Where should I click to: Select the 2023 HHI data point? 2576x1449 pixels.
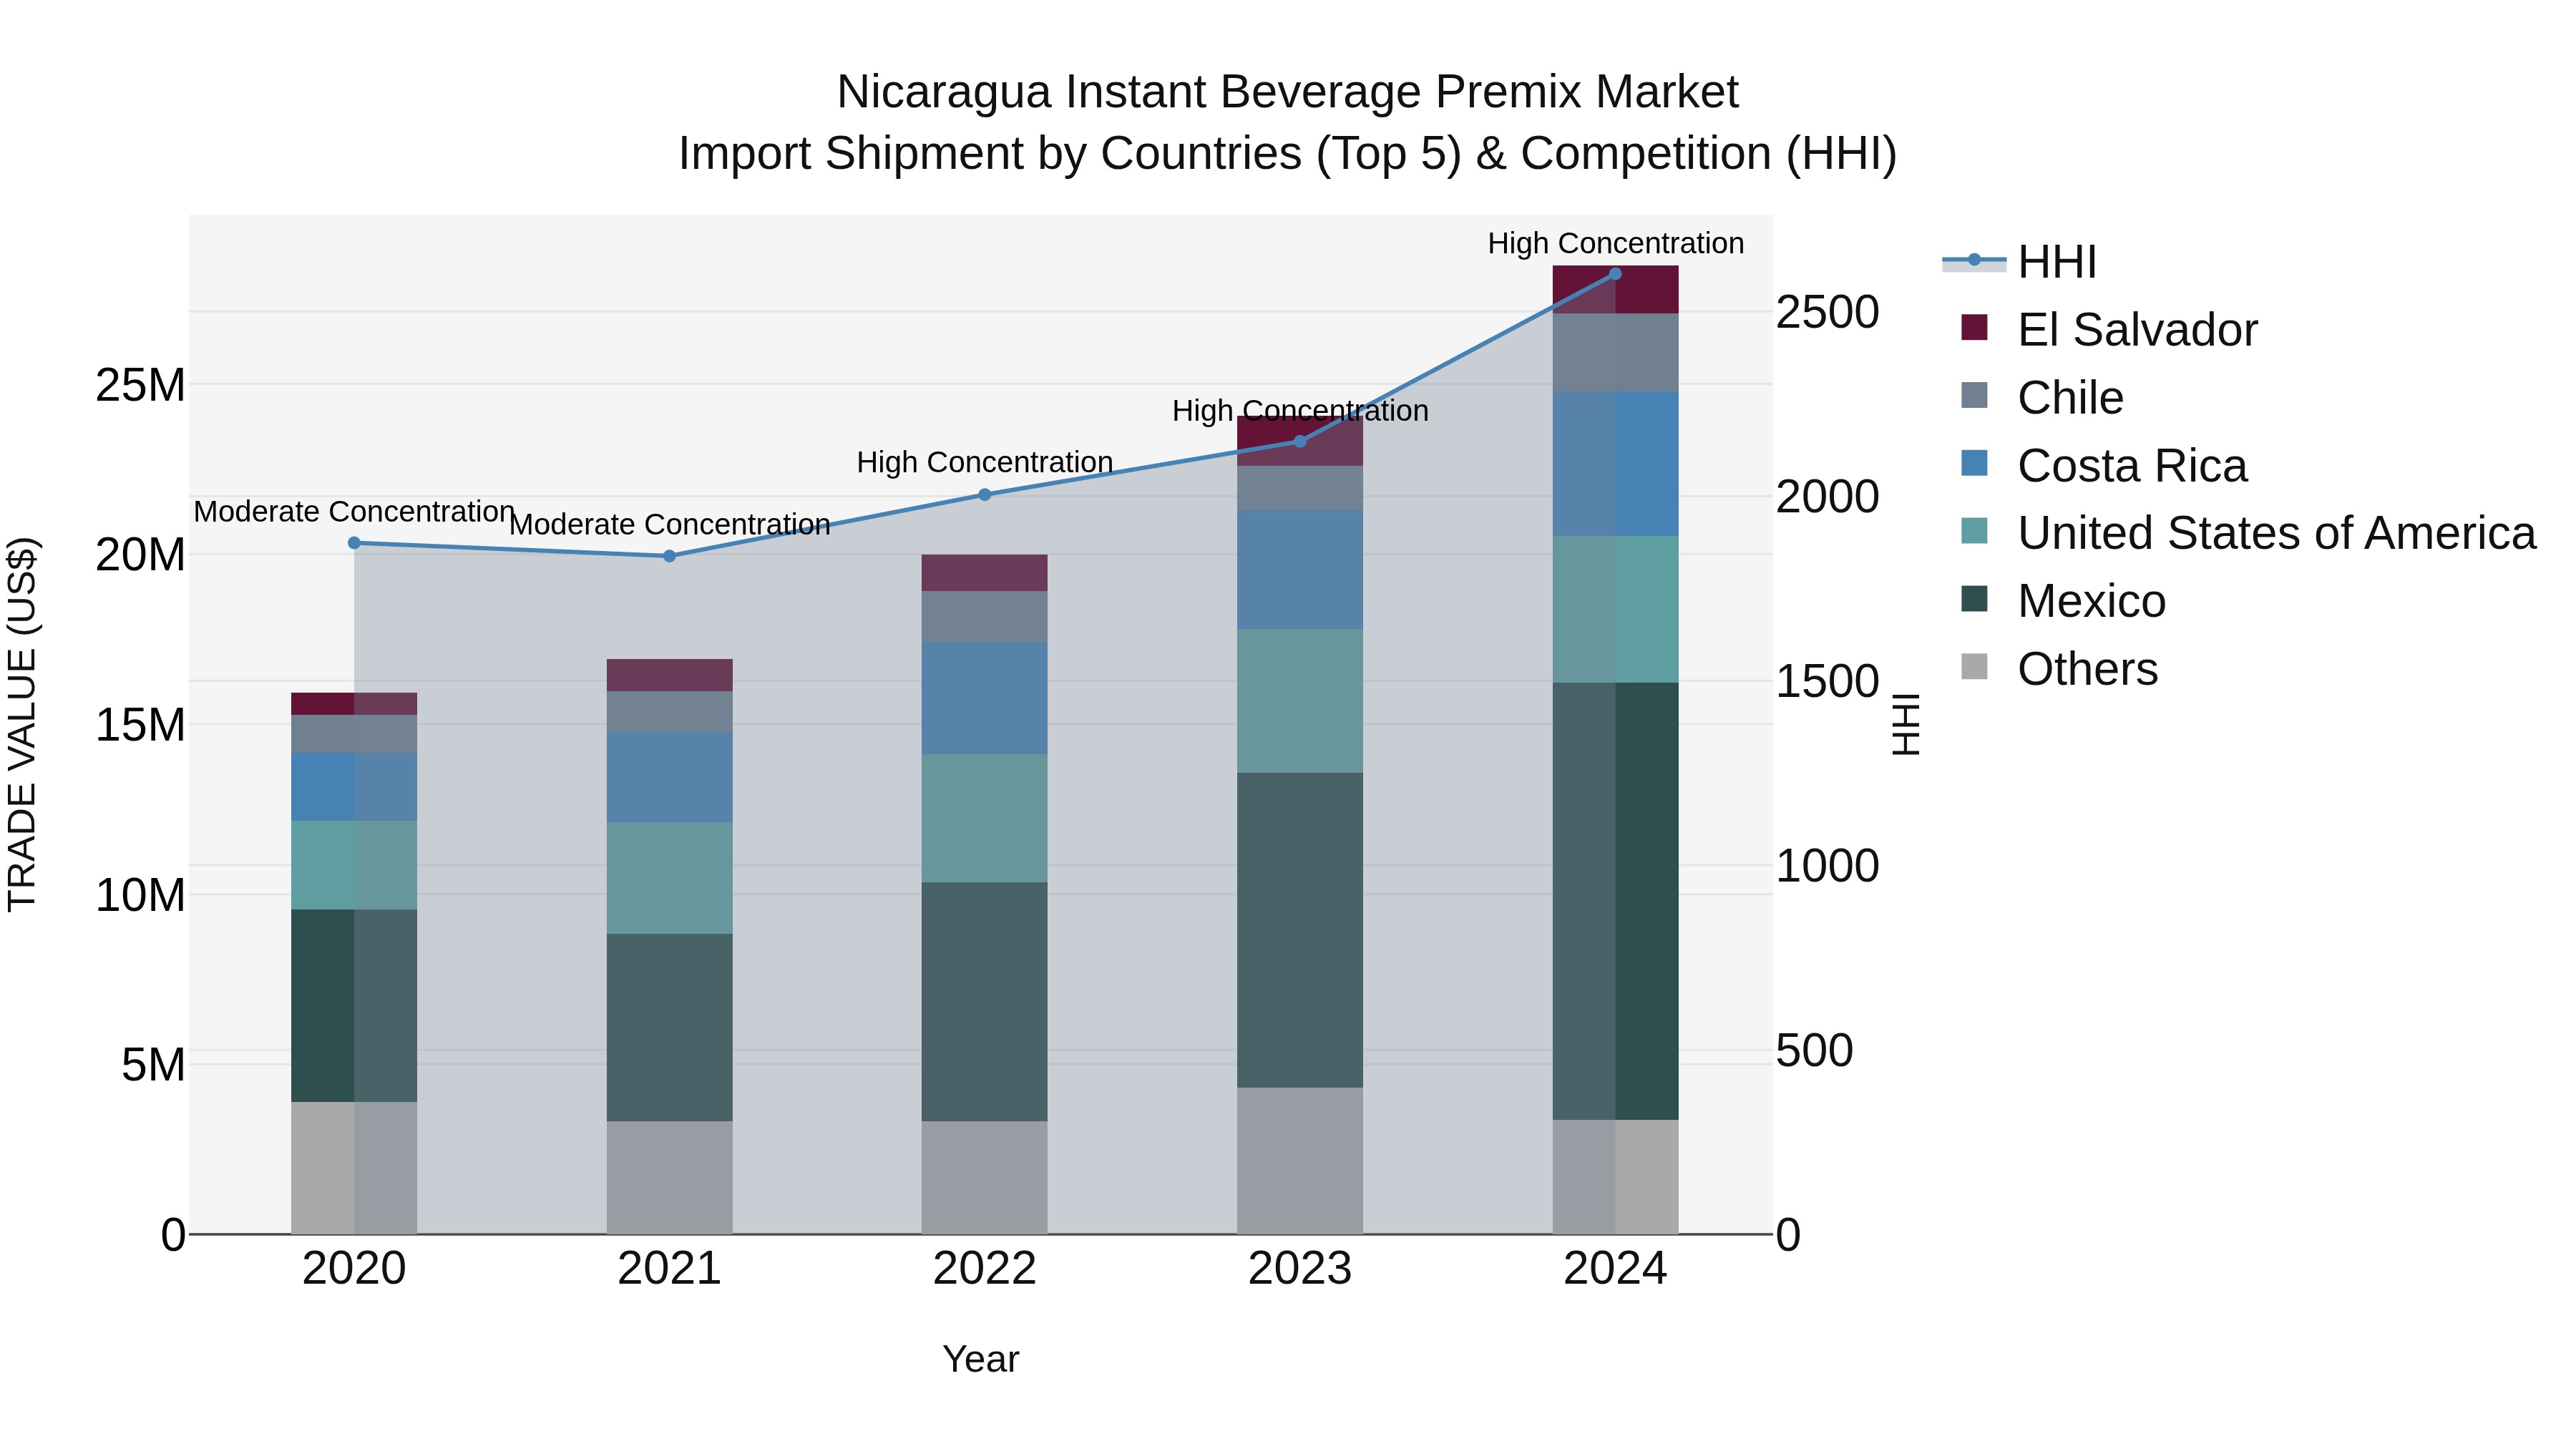[x=1300, y=441]
